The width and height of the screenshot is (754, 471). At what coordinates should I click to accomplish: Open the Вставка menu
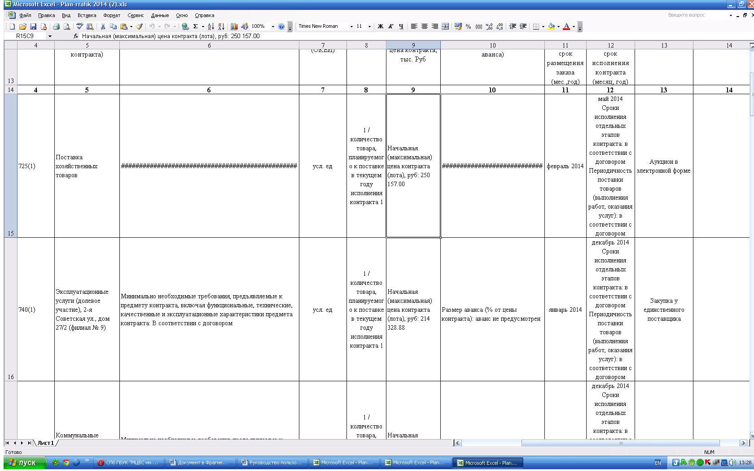(x=87, y=15)
